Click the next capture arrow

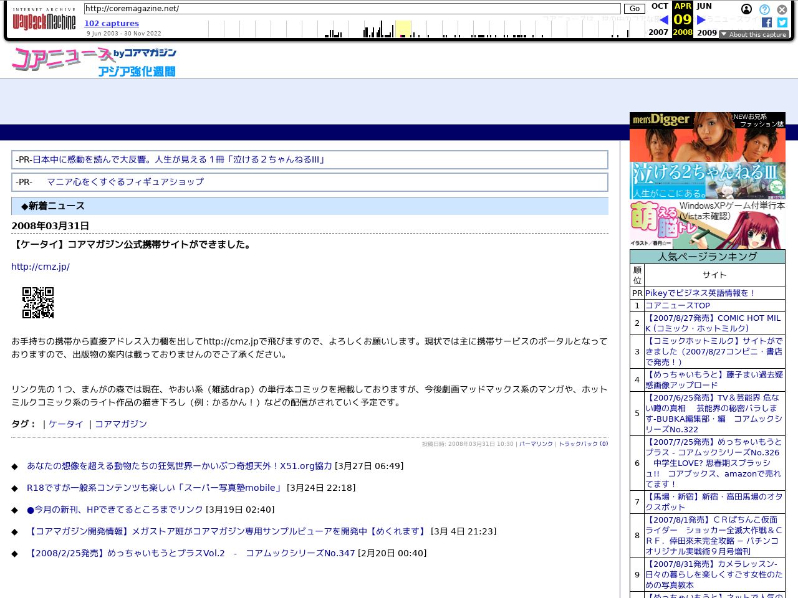click(701, 20)
